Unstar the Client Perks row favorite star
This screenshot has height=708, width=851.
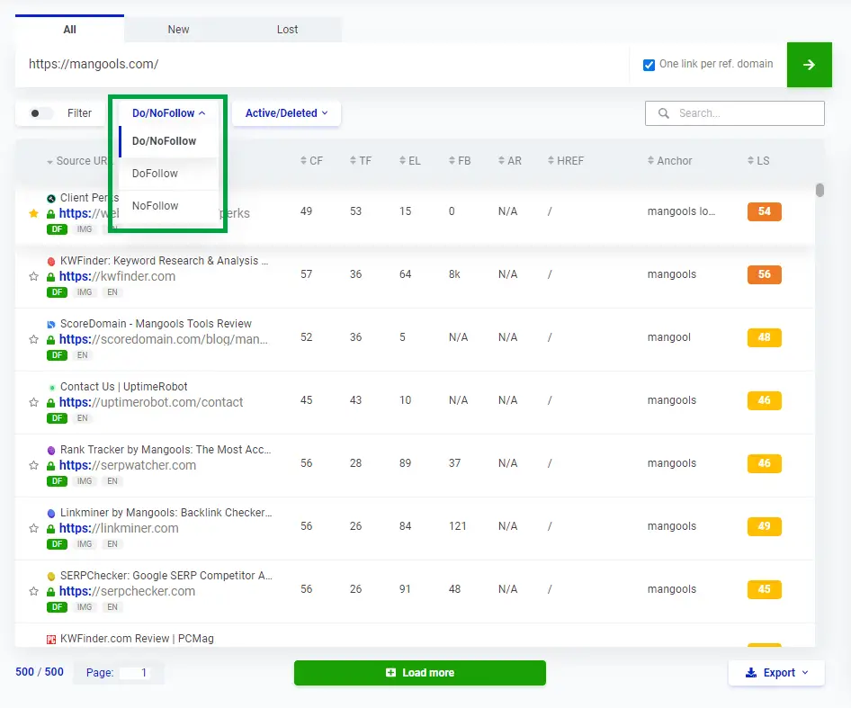(33, 213)
